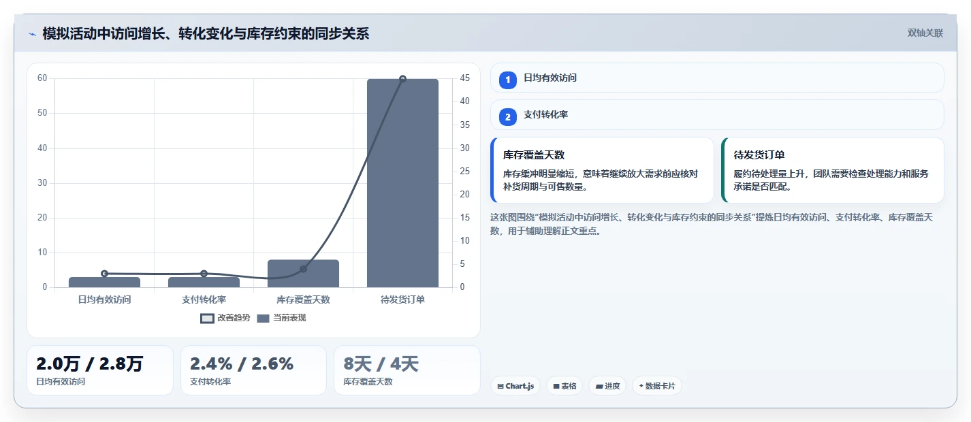Click the 当前表现 legend label

[290, 318]
